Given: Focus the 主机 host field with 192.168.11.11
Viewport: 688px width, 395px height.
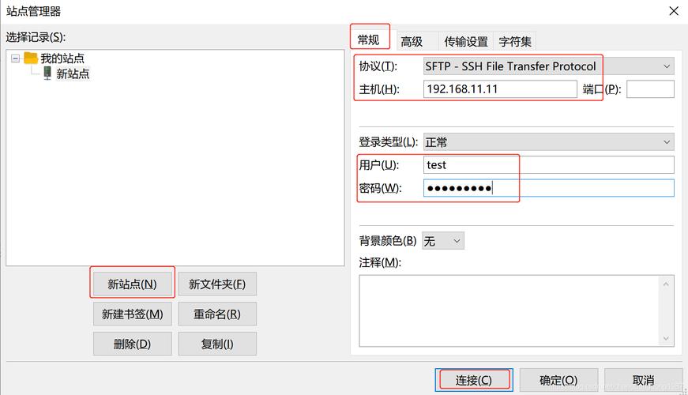Looking at the screenshot, I should coord(500,89).
